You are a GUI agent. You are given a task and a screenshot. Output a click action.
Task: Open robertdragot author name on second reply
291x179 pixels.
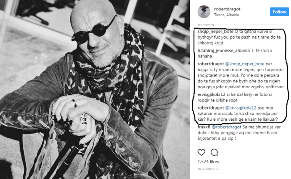(211, 108)
